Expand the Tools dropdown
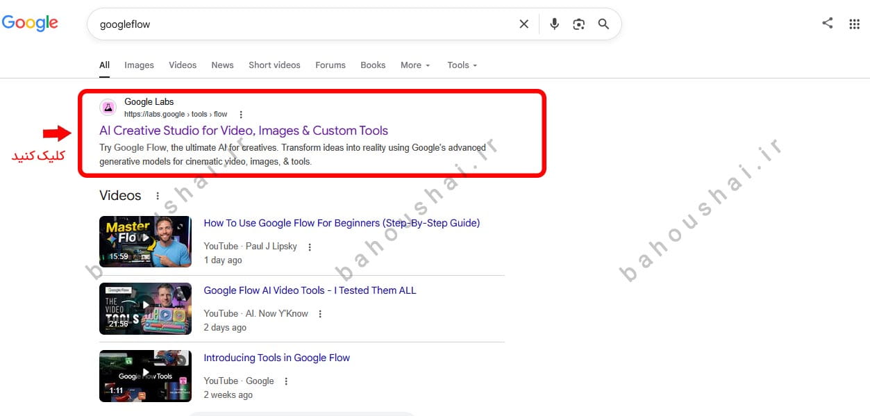The height and width of the screenshot is (416, 870). (x=462, y=65)
